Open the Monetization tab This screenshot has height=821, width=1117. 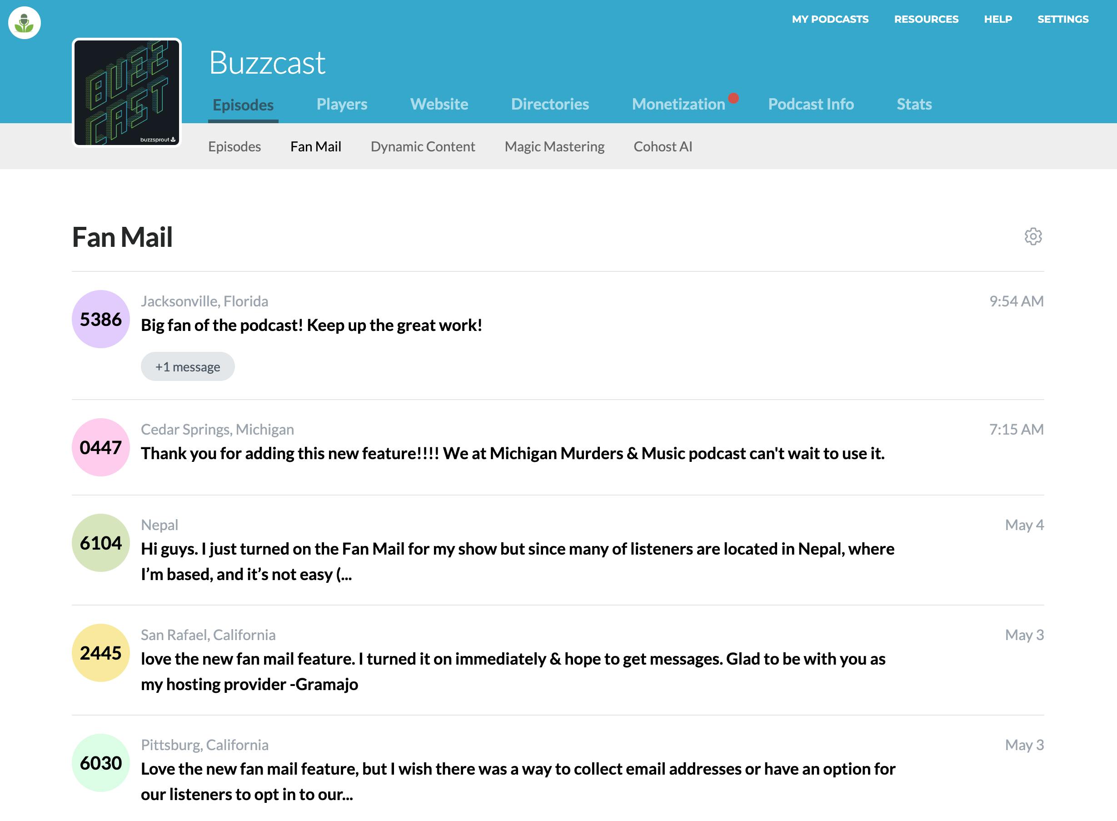click(x=678, y=104)
